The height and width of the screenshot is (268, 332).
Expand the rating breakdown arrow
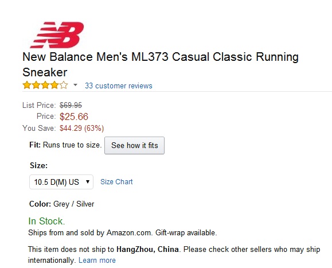(75, 85)
